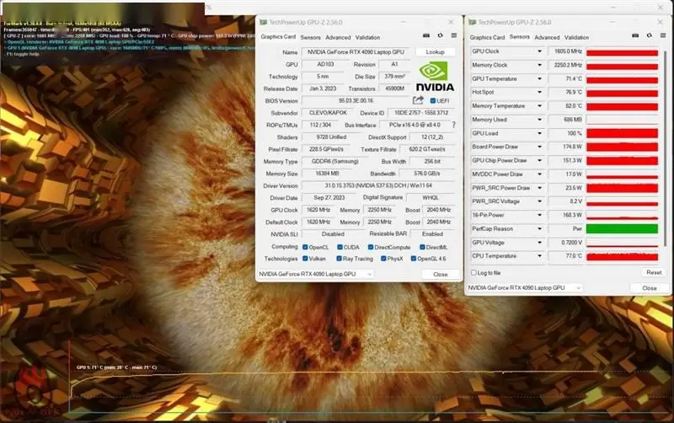The image size is (674, 423).
Task: Click the Driver Version field
Action: (378, 185)
